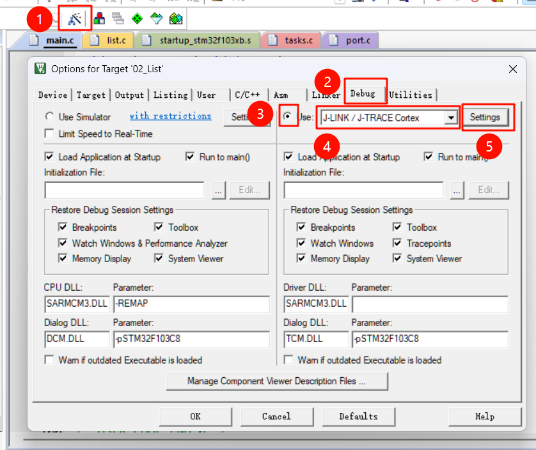Click the simulator Initialization File field
Screen dimensions: 536x450
click(x=125, y=190)
